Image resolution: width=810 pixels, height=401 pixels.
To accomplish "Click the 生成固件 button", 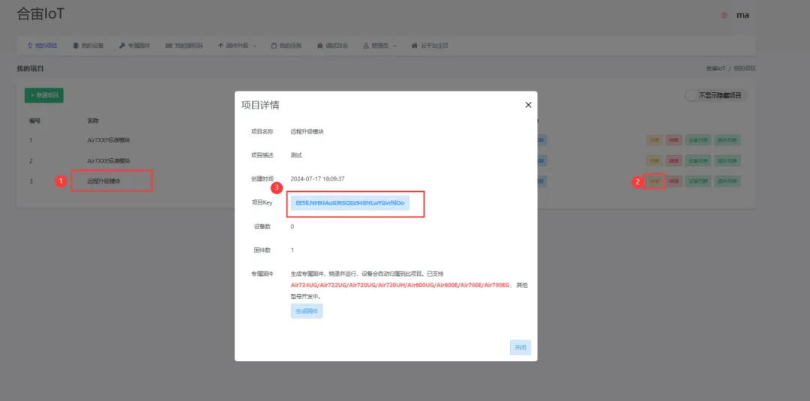I will pos(307,311).
